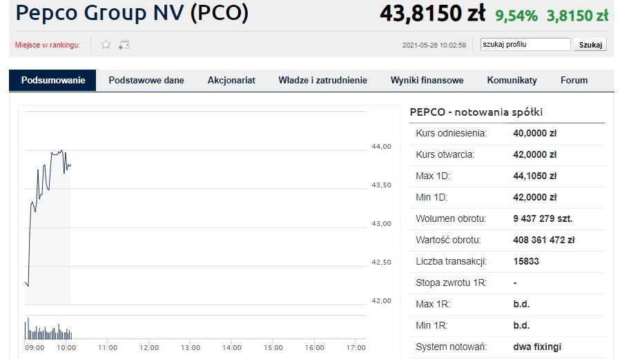Click the Miejsce w rankingu label

click(48, 45)
